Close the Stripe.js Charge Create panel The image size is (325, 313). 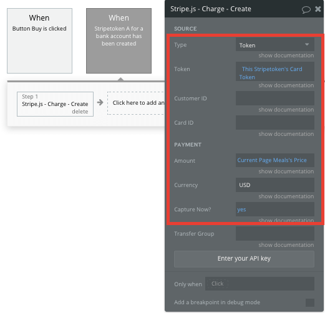(318, 9)
